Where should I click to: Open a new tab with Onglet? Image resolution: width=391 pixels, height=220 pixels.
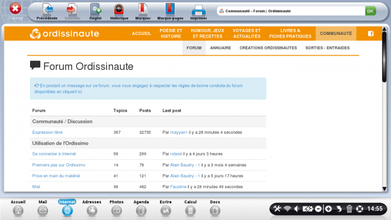(95, 11)
